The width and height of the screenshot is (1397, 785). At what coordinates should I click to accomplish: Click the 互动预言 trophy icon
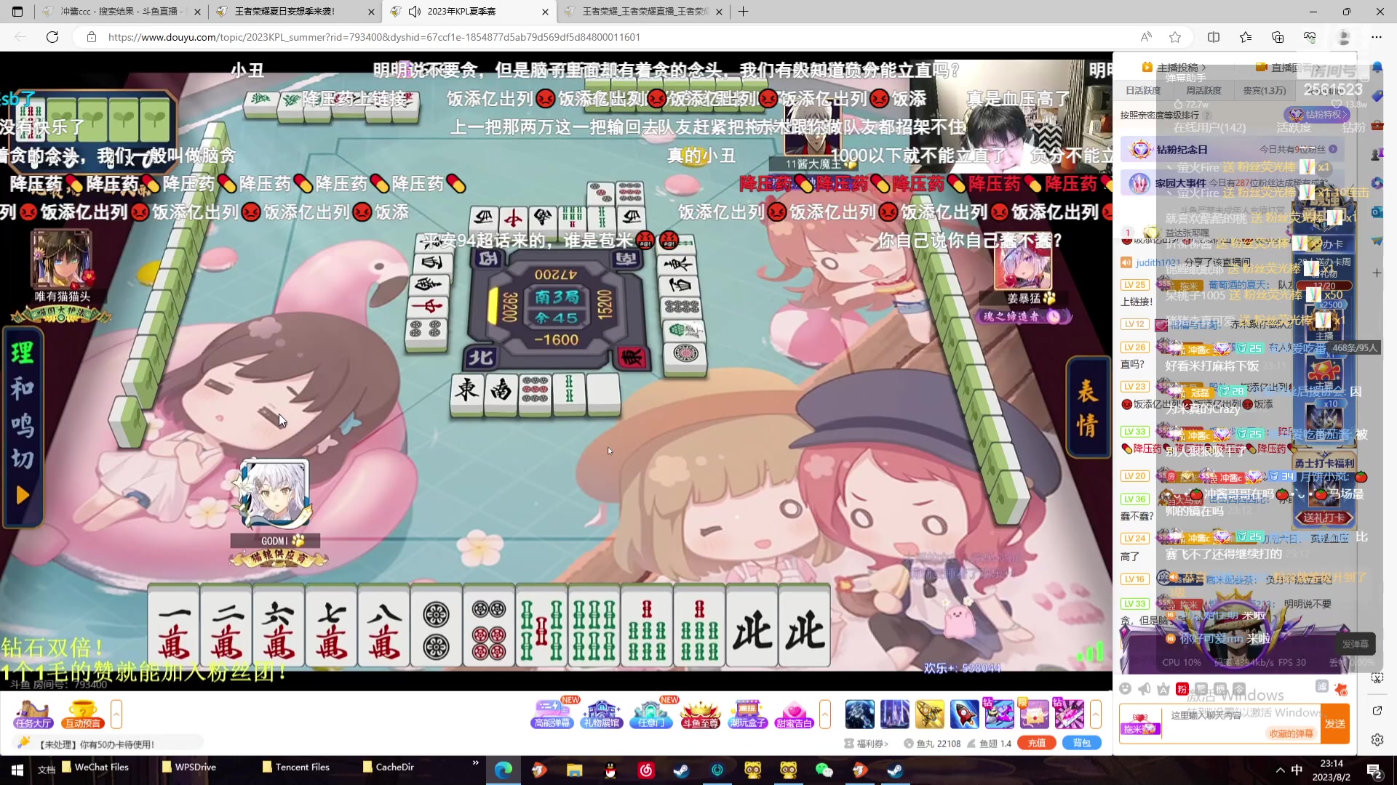click(x=83, y=713)
